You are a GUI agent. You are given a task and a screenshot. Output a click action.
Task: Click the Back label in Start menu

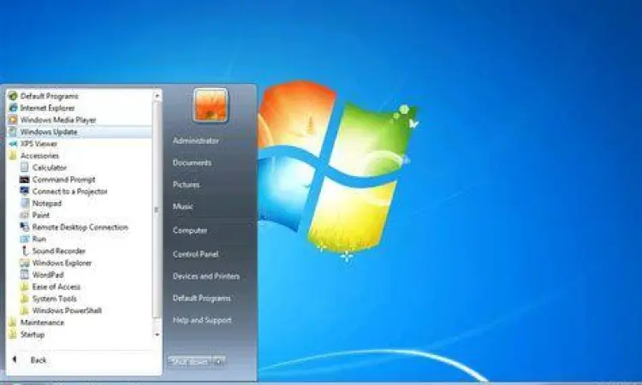[x=39, y=360]
